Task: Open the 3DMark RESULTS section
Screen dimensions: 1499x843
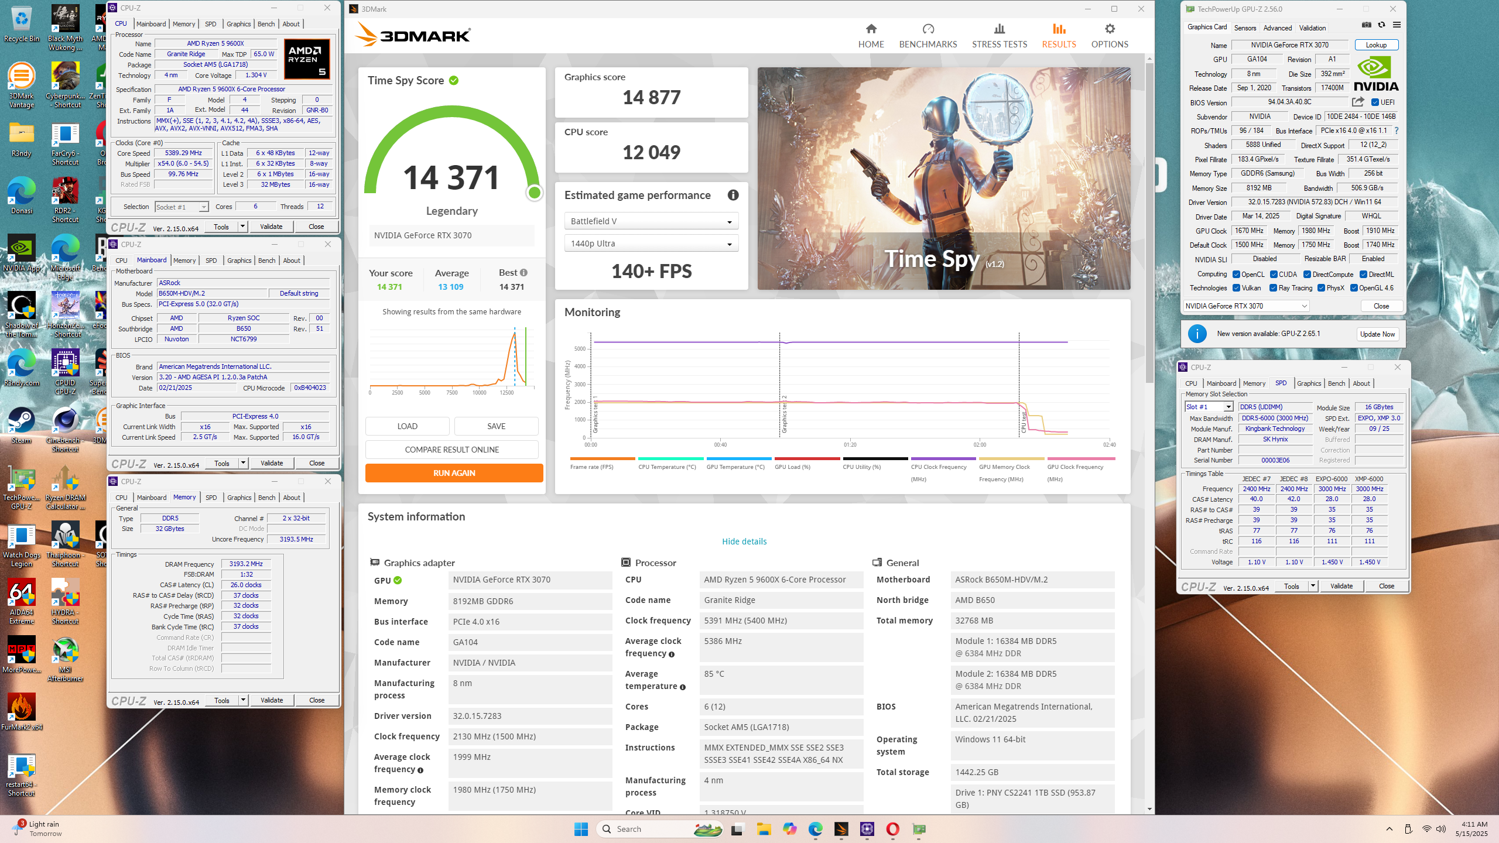Action: [1059, 36]
